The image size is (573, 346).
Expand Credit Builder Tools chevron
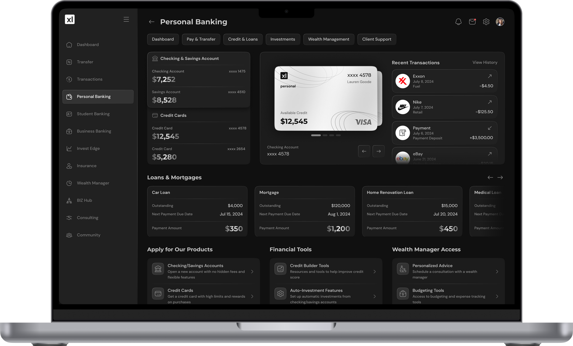point(375,272)
